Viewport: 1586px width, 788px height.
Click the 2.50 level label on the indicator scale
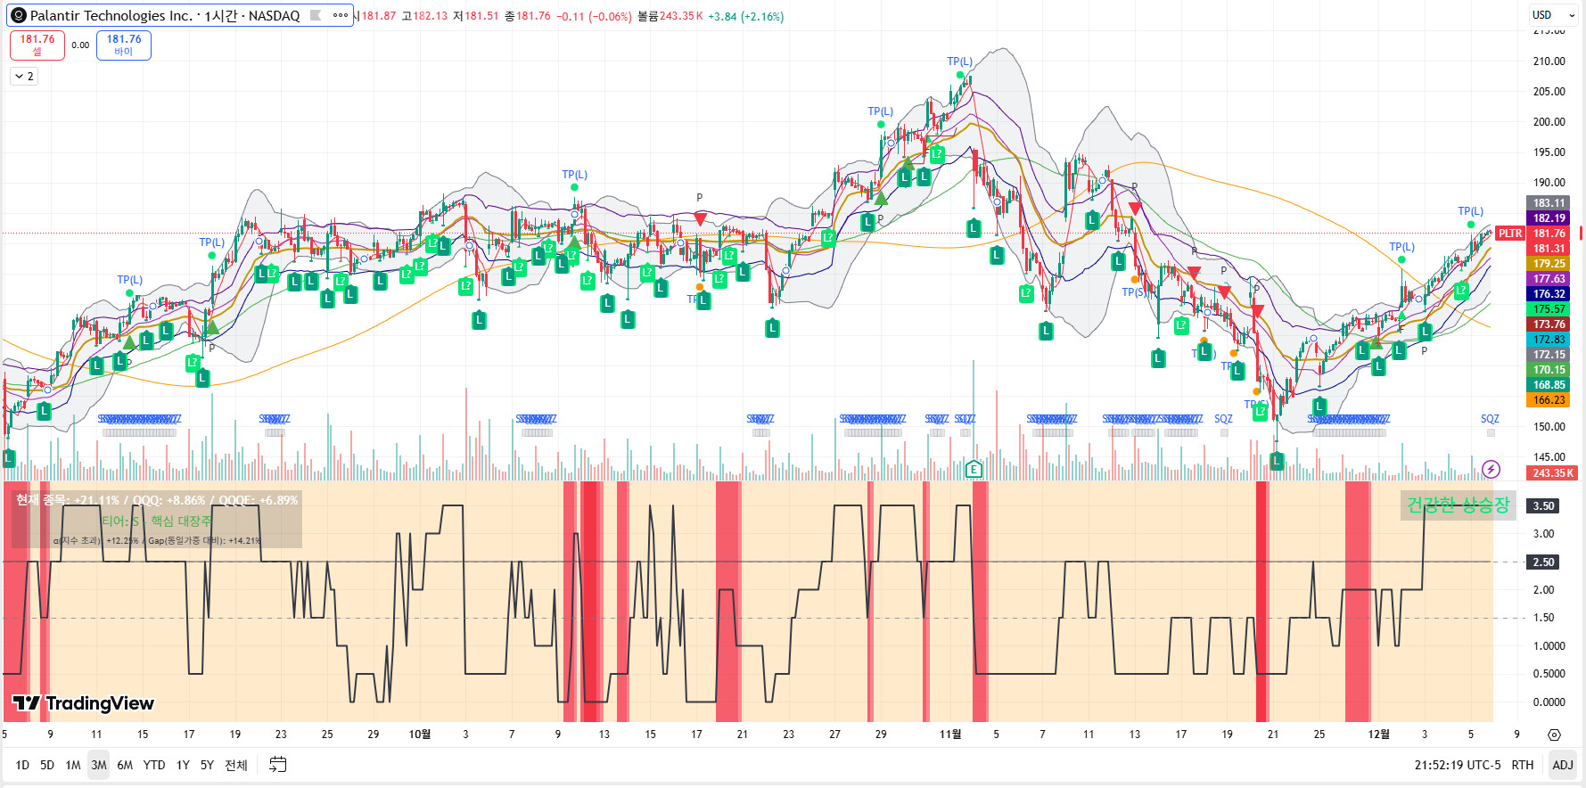pyautogui.click(x=1543, y=562)
